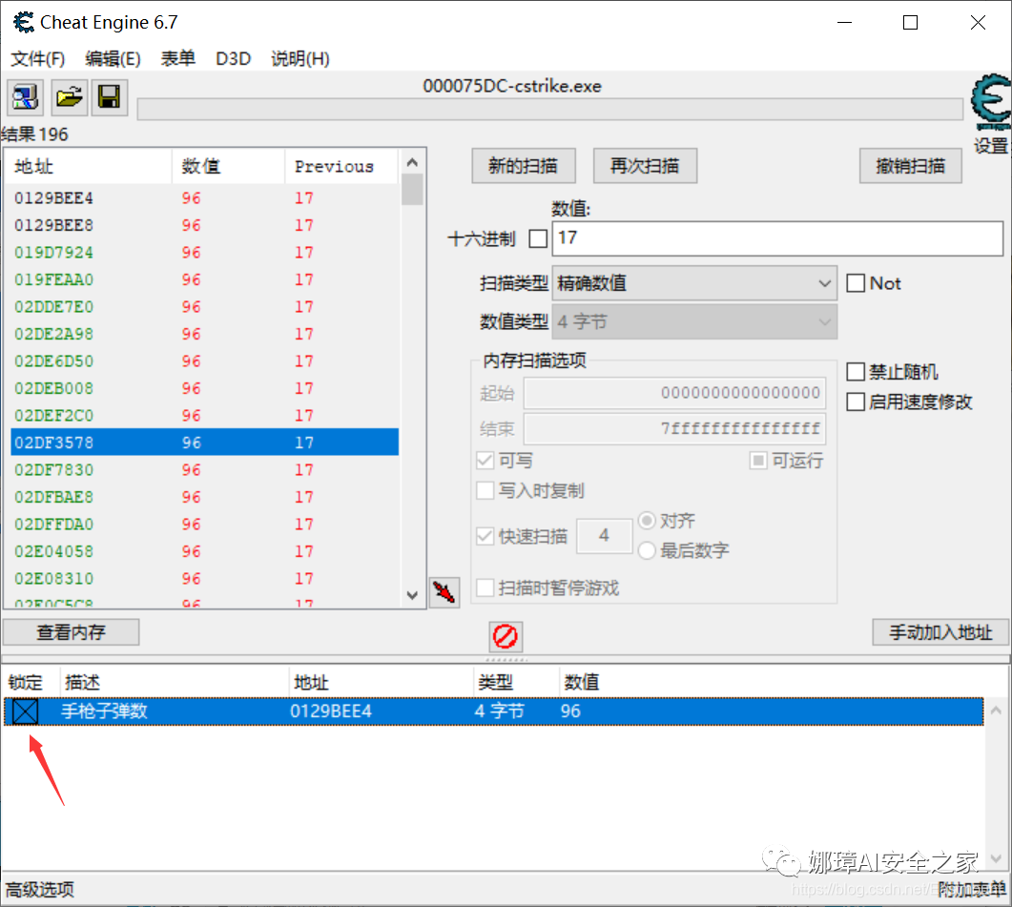Screen dimensions: 1012x907
Task: Click the 结束 stop address field
Action: pyautogui.click(x=674, y=428)
